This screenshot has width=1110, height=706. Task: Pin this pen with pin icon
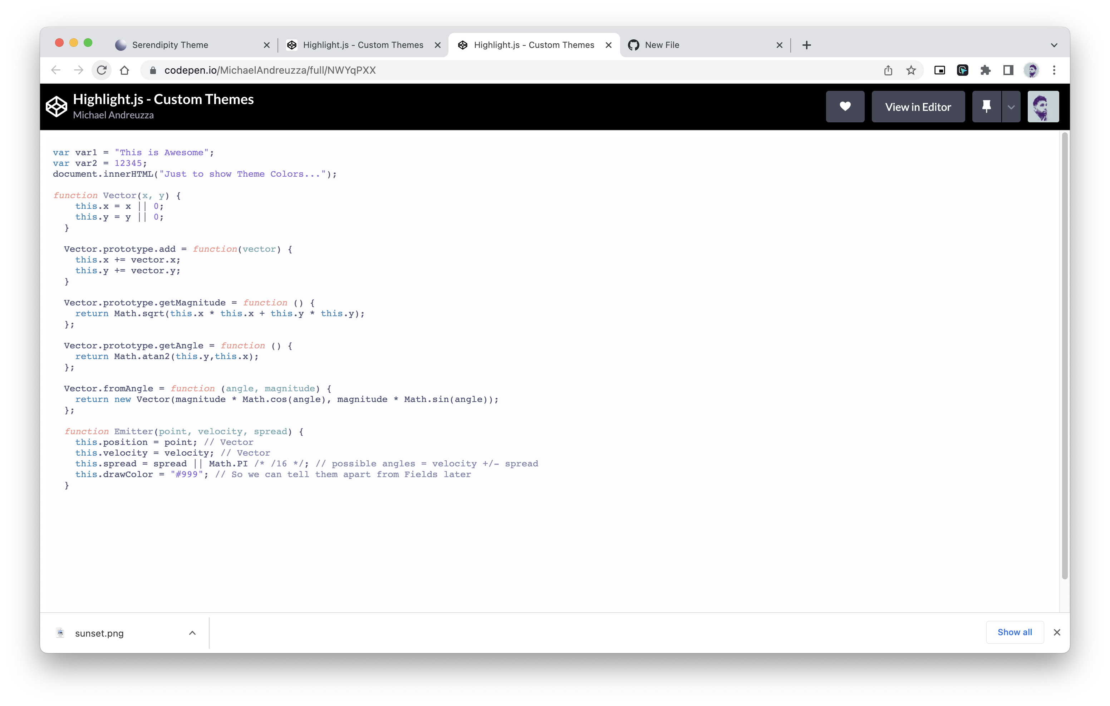coord(986,107)
